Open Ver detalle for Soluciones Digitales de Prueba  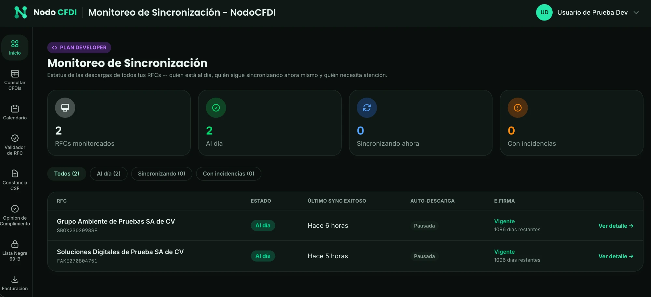tap(616, 256)
